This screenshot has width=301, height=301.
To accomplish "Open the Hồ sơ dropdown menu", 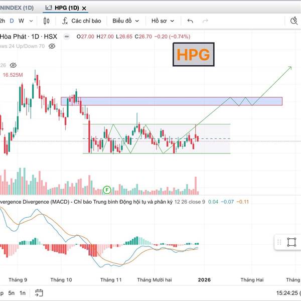I will (163, 21).
